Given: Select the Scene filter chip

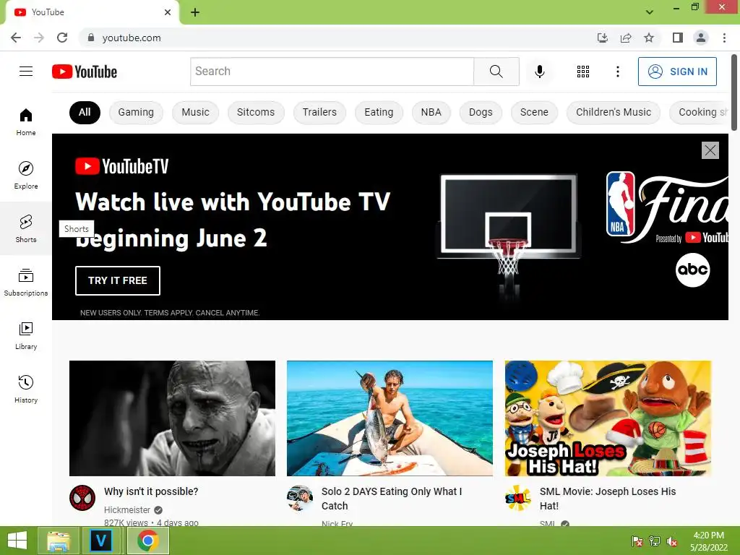Looking at the screenshot, I should point(534,112).
